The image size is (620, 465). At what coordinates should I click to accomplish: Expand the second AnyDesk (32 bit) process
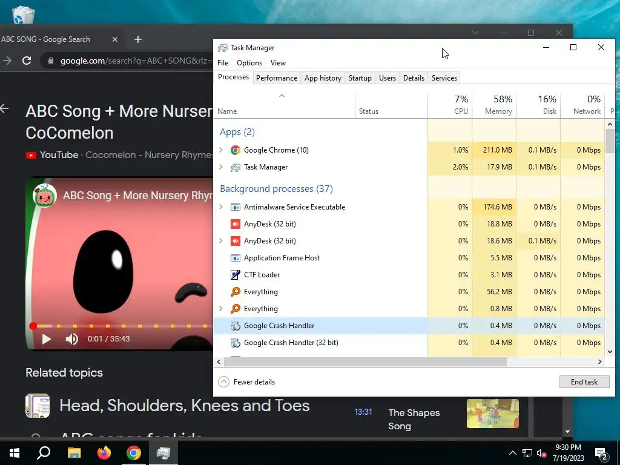coord(221,241)
